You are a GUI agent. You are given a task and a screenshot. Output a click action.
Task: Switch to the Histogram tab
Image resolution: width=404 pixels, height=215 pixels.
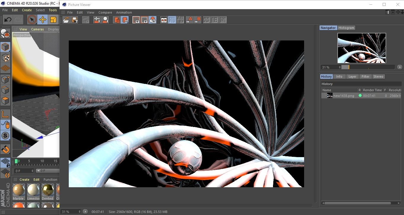346,28
